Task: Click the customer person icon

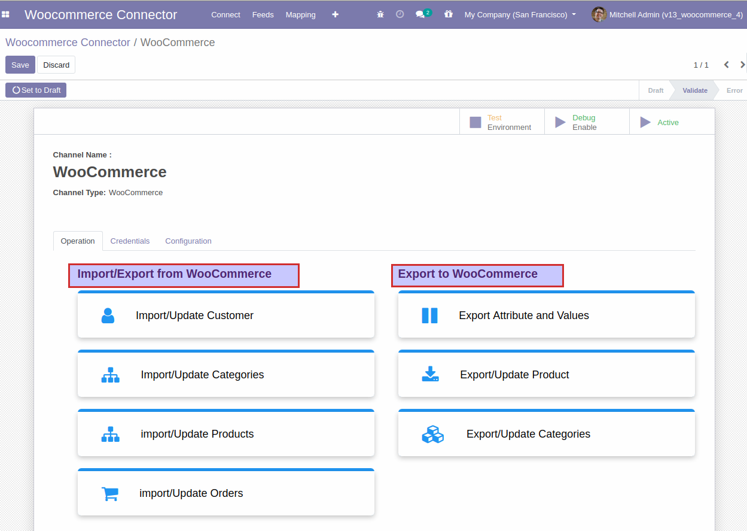Action: pos(108,315)
